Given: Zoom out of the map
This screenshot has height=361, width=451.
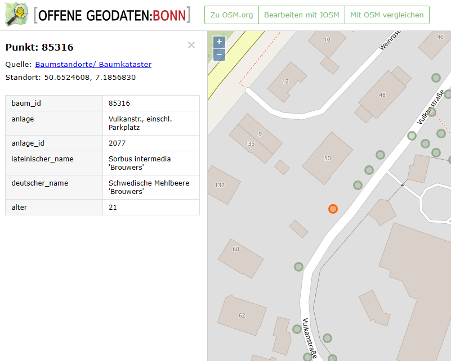Looking at the screenshot, I should (x=219, y=55).
